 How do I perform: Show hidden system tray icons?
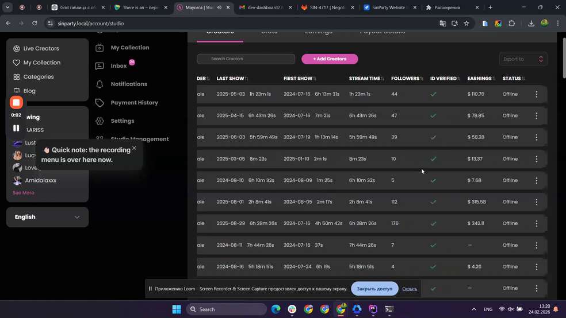[x=474, y=309]
